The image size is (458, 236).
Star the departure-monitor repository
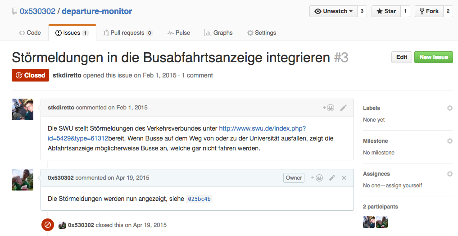click(386, 11)
